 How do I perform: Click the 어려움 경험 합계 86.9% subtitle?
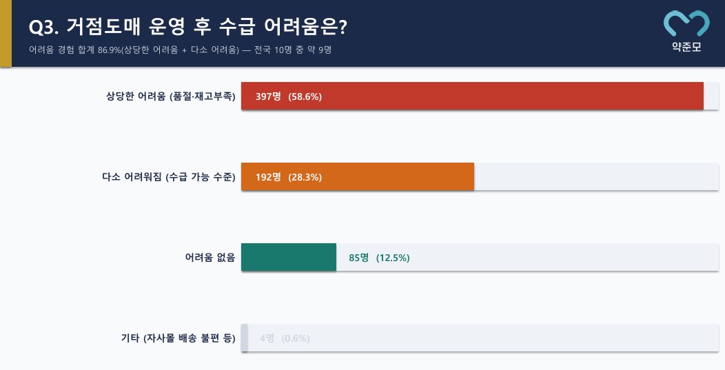click(180, 50)
